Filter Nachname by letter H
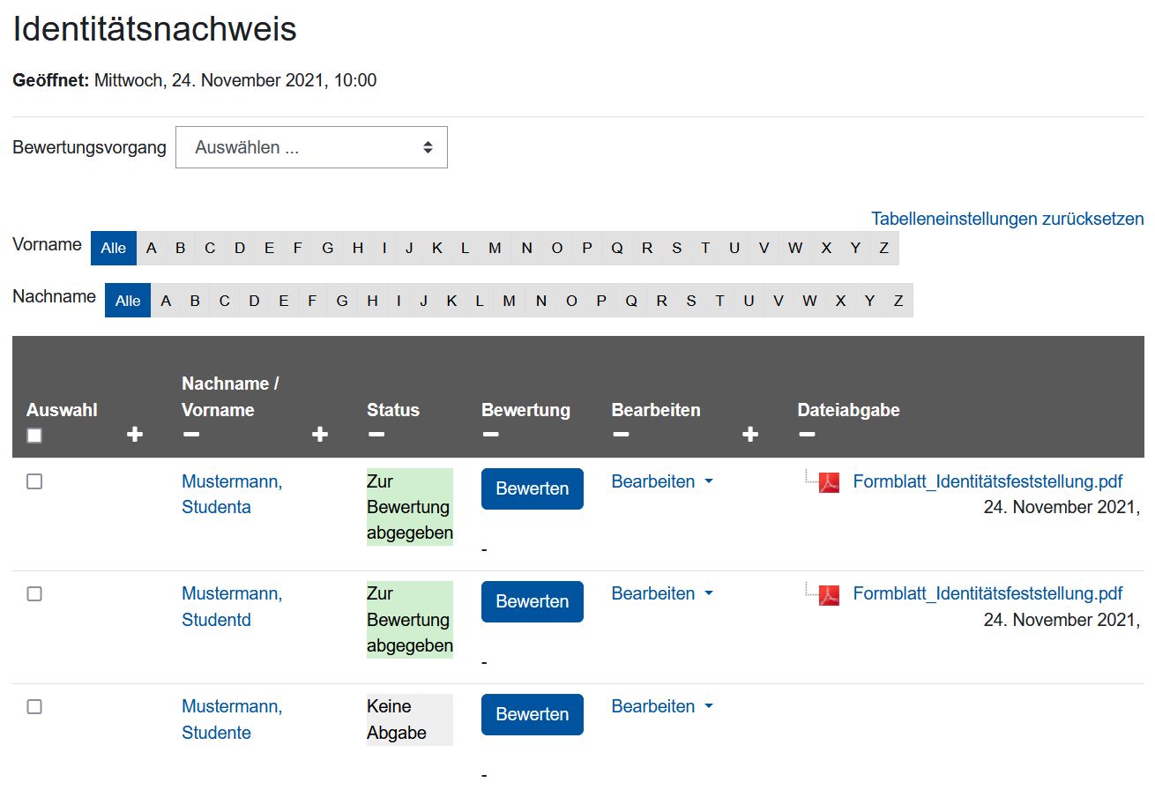 coord(372,301)
